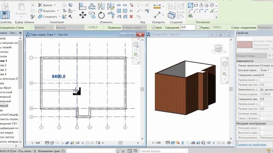Enable the Радиус (Radius) checkbox
Screen dimensions: 273x153
[x=198, y=28]
